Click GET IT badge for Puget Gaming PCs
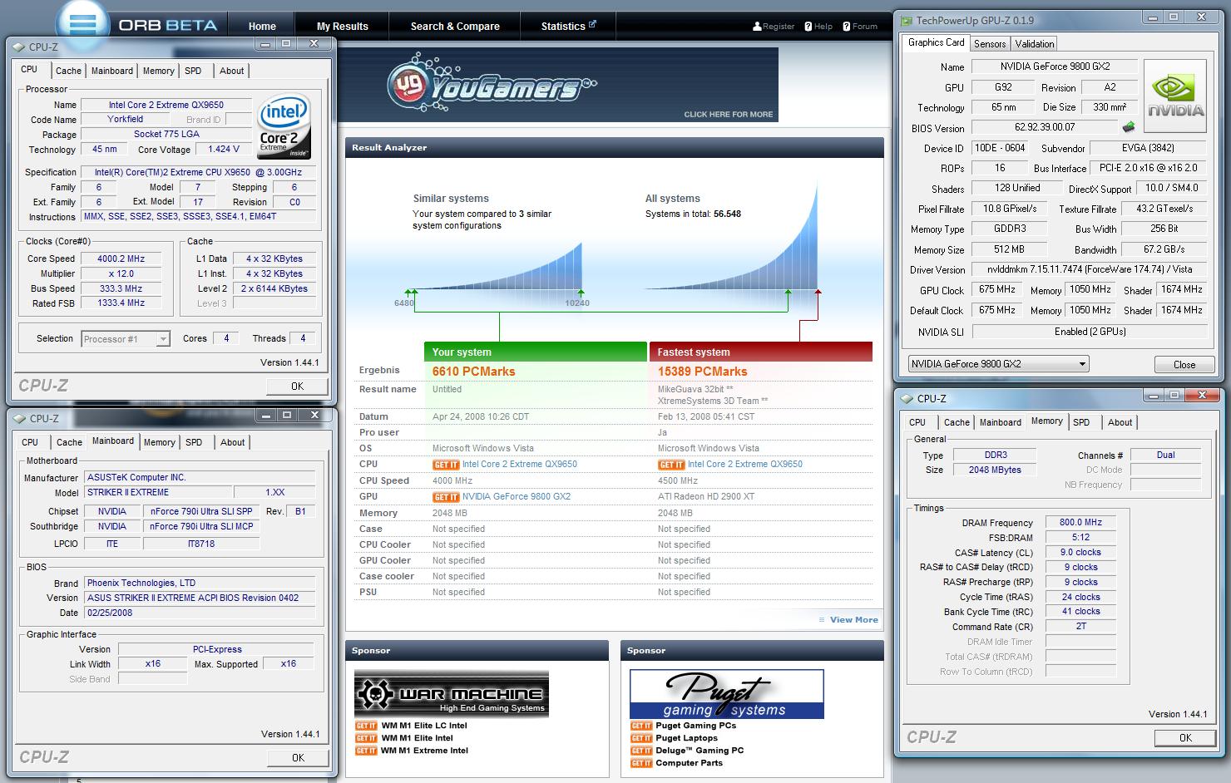This screenshot has height=783, width=1231. 641,726
